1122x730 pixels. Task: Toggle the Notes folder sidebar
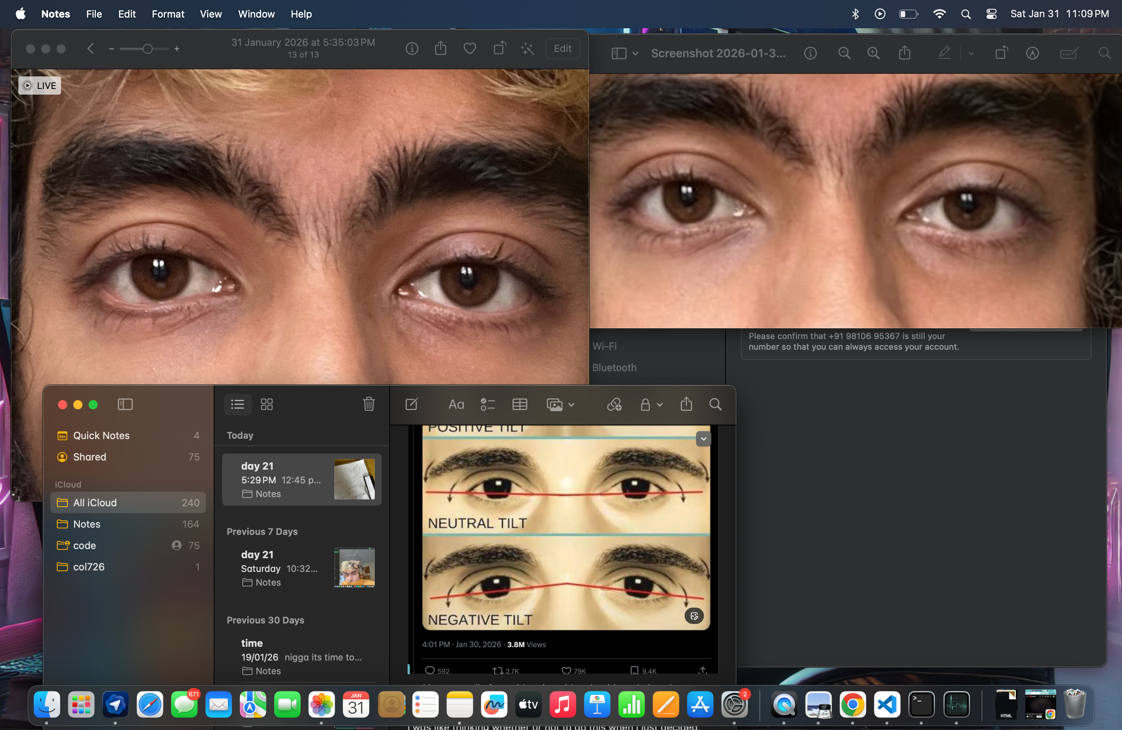pos(125,404)
